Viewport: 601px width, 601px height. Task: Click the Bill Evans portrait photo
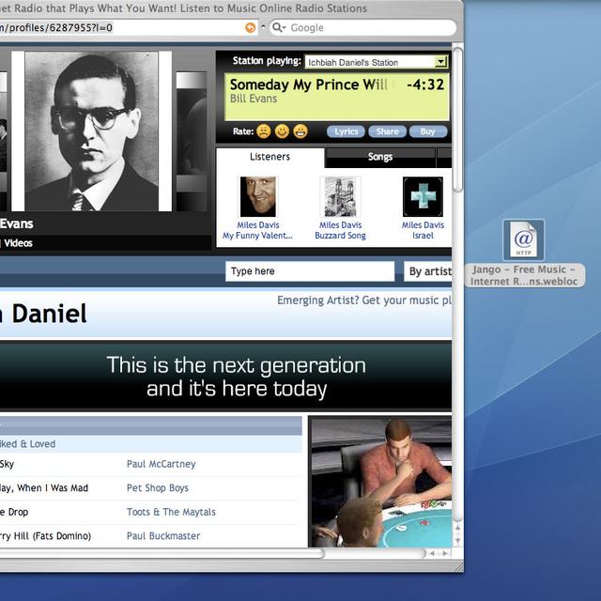coord(92,131)
